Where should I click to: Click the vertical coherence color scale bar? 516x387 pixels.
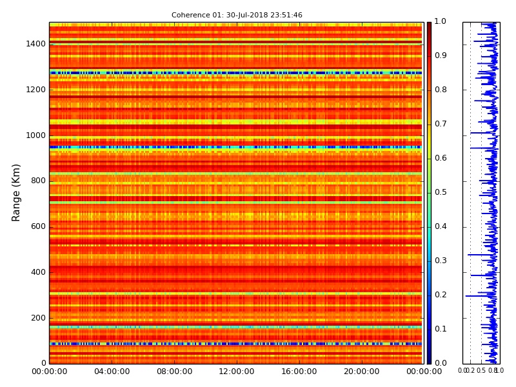(x=429, y=193)
